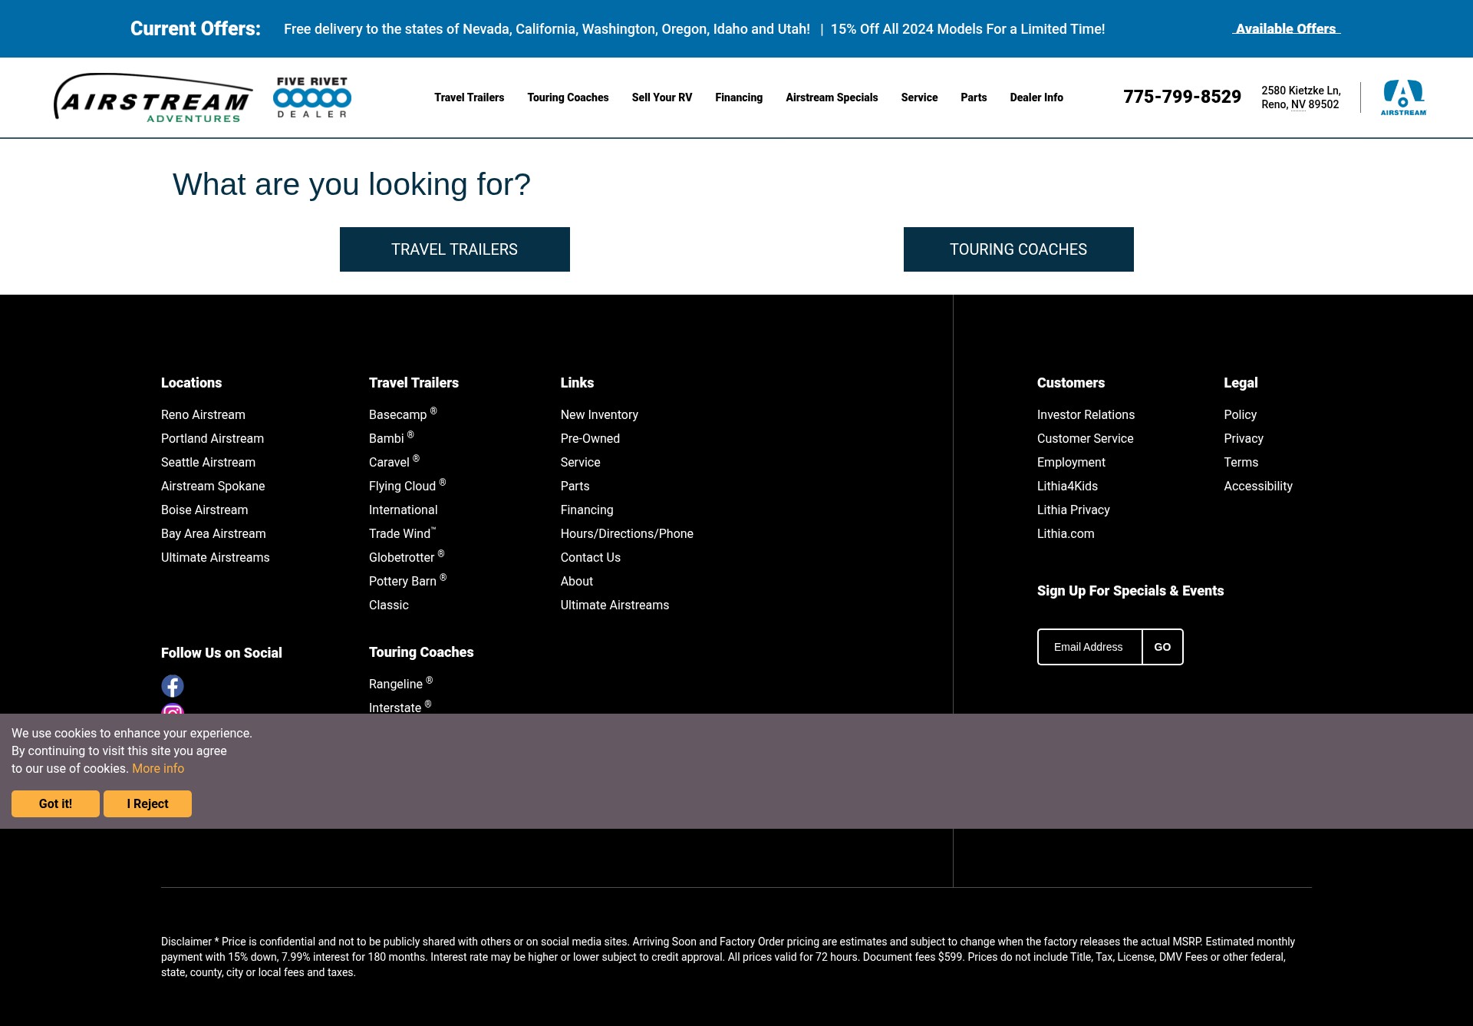Viewport: 1473px width, 1026px height.
Task: Open Service in top navigation
Action: 919,97
